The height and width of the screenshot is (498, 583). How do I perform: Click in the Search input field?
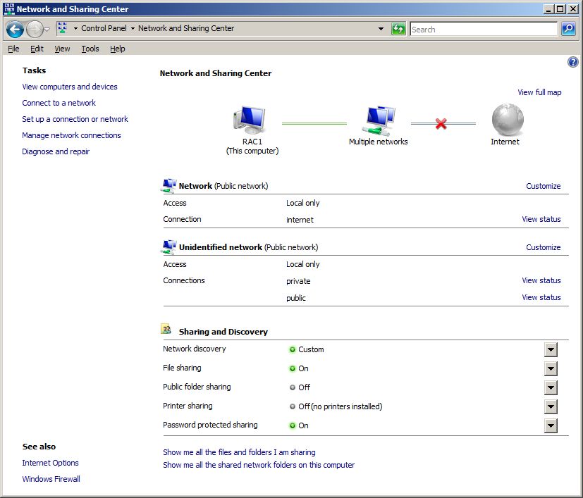coord(484,29)
